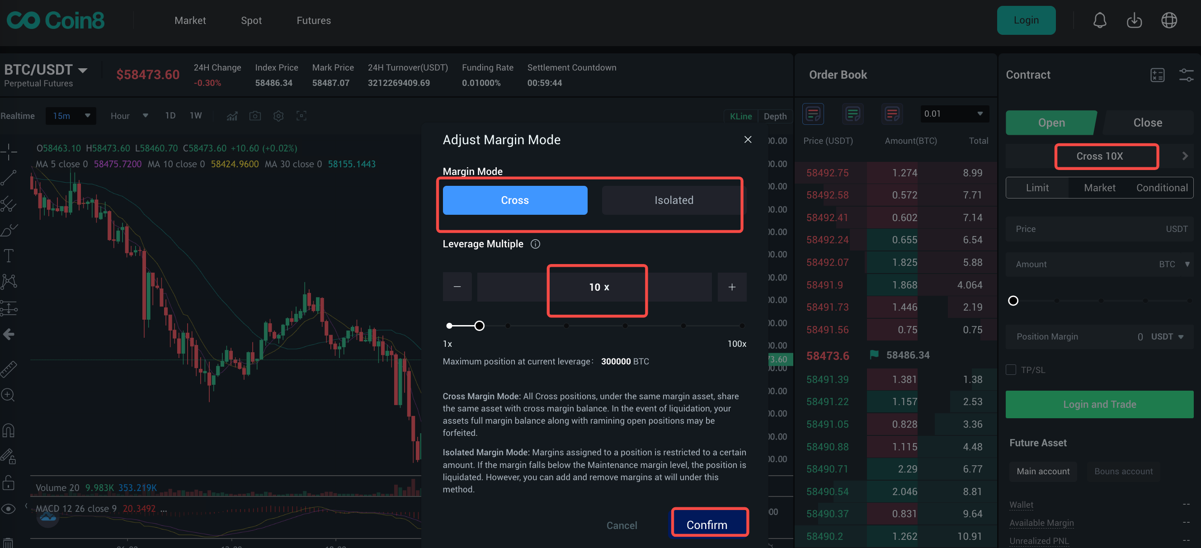Select Isolated margin mode

click(673, 200)
